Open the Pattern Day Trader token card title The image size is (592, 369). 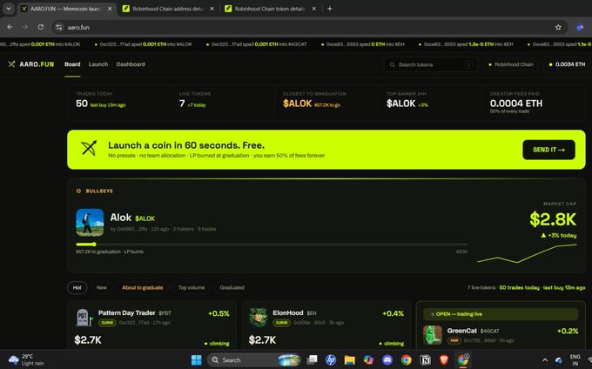click(127, 312)
